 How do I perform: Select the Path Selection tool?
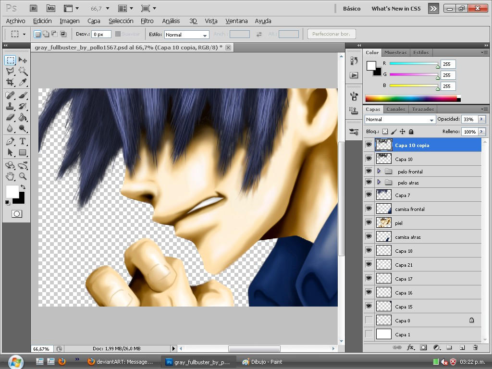[x=11, y=152]
